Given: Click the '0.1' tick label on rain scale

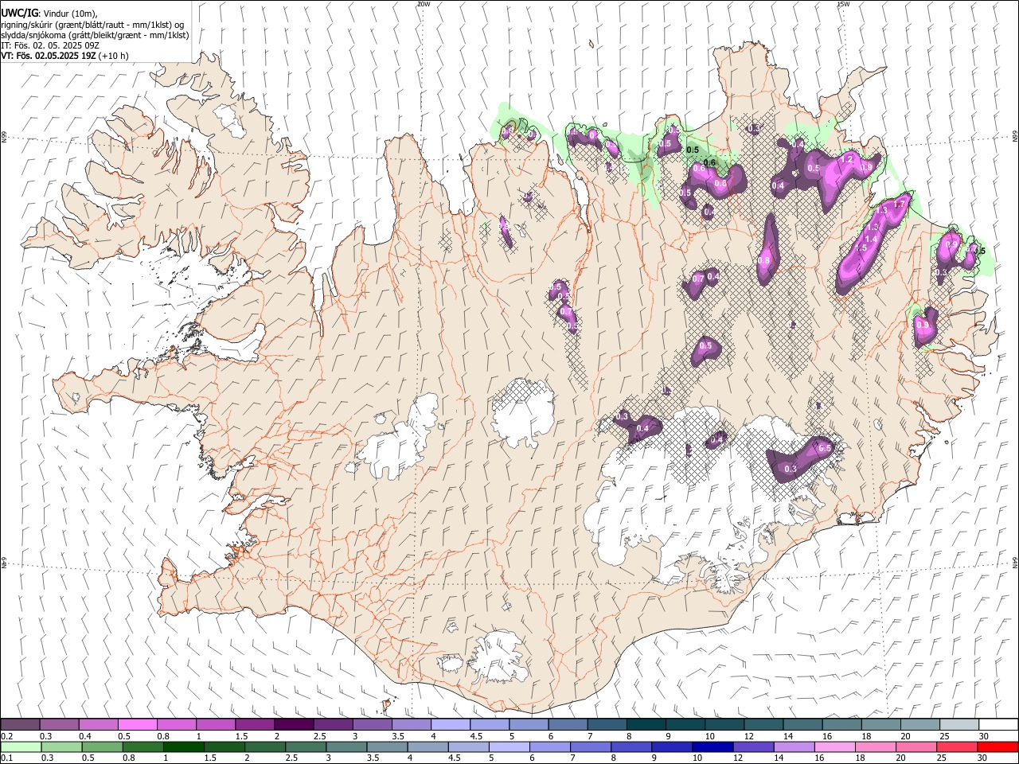Looking at the screenshot, I should [6, 758].
